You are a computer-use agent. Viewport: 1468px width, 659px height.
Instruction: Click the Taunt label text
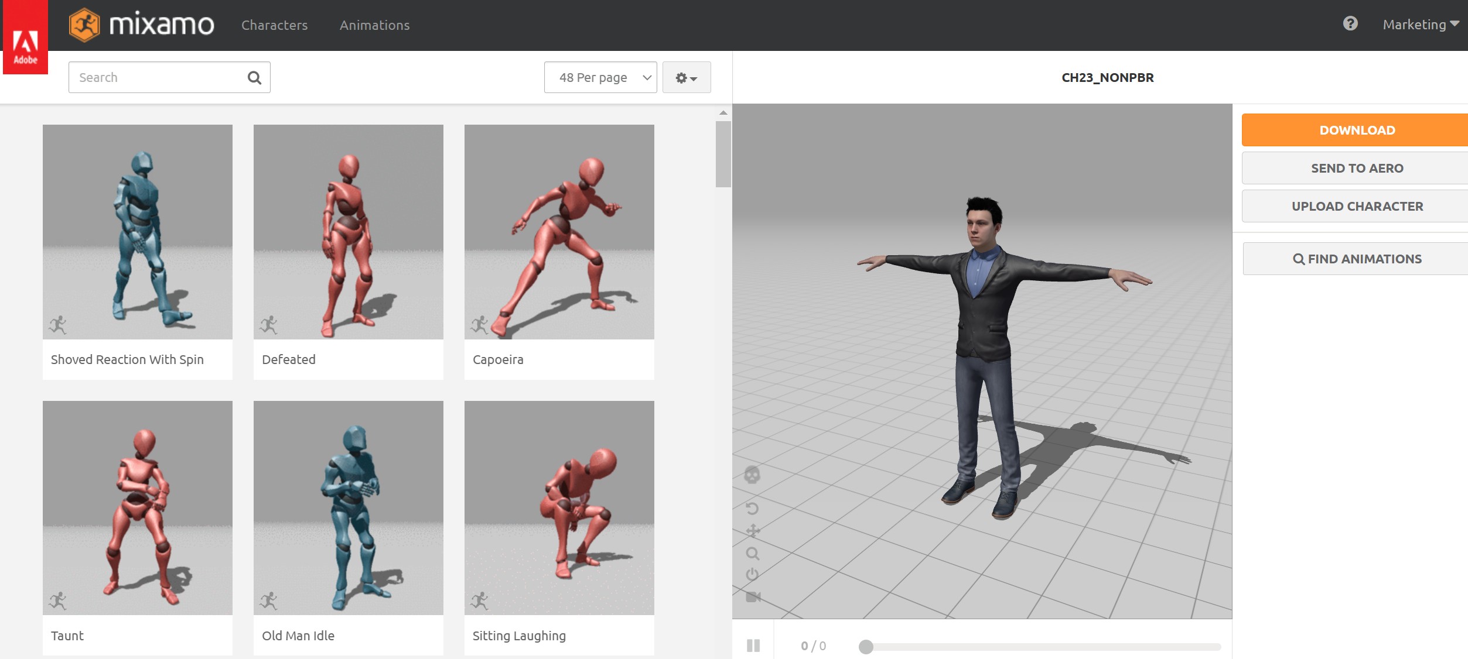(x=67, y=636)
